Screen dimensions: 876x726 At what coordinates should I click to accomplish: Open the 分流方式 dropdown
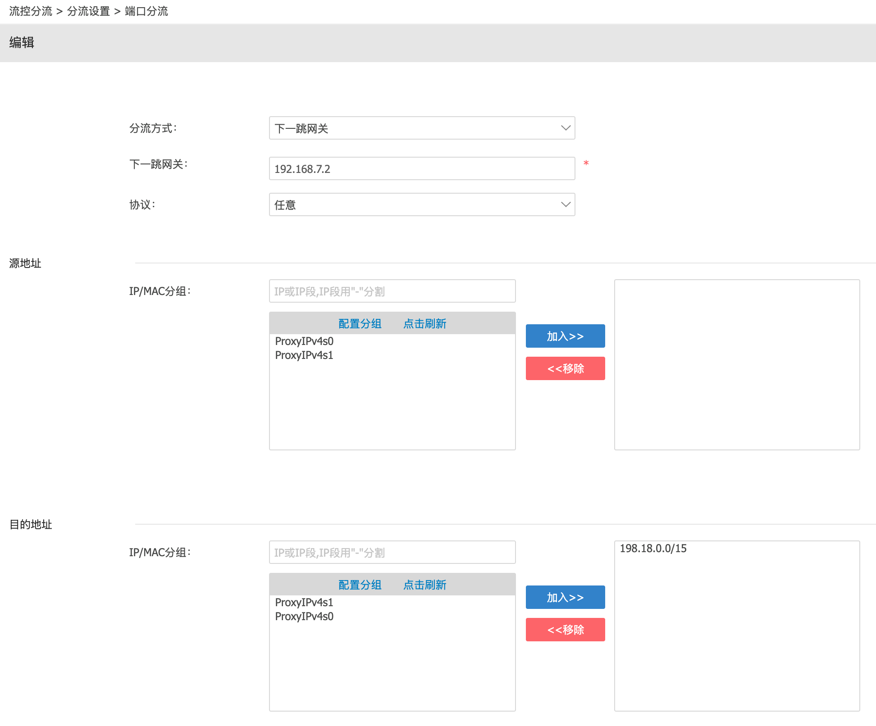pos(421,128)
